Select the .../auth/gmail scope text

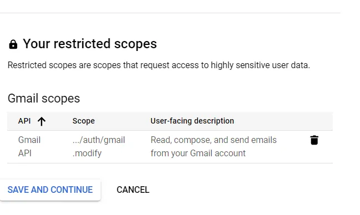tap(99, 140)
